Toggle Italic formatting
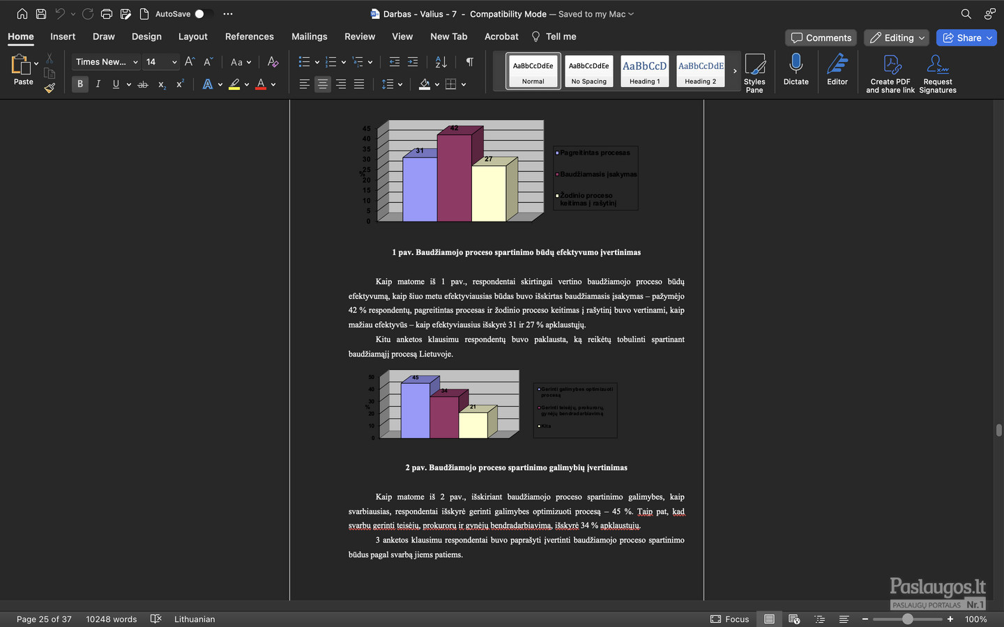The height and width of the screenshot is (627, 1004). point(98,84)
